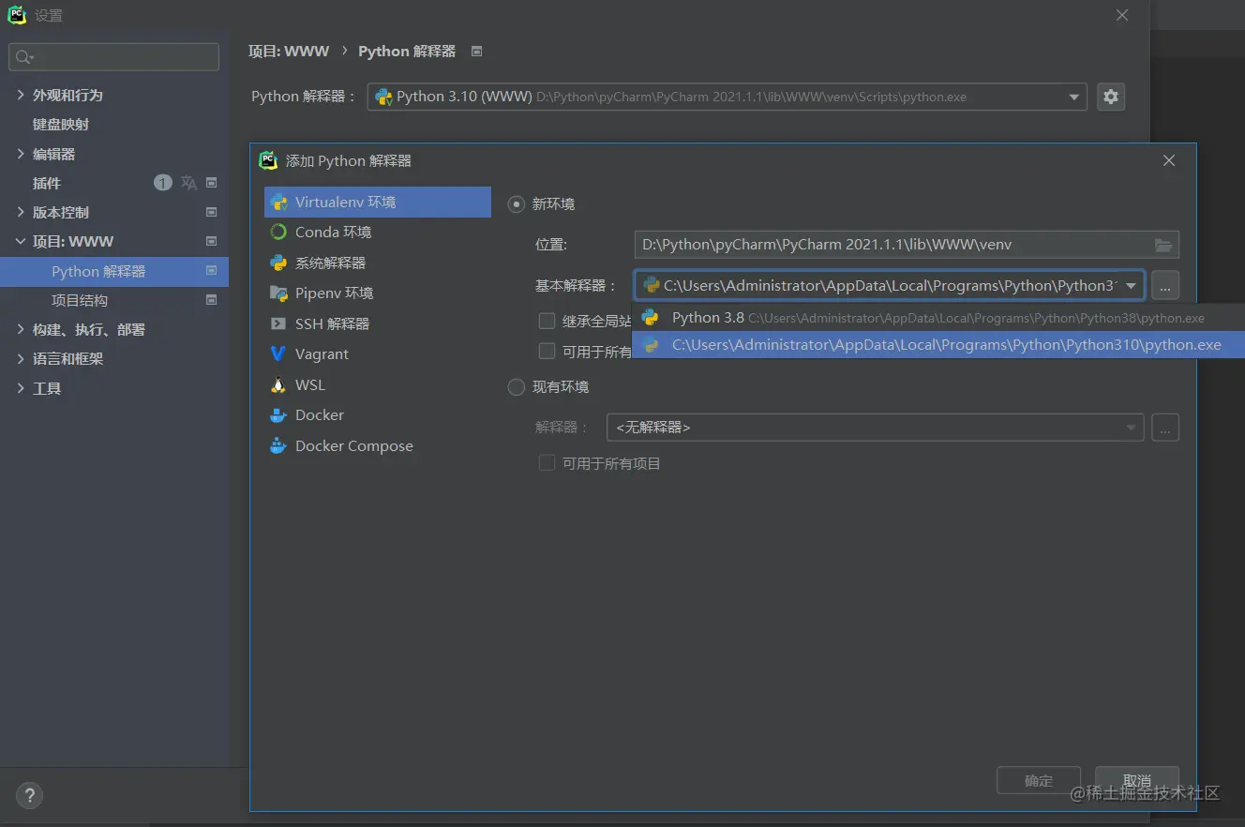Switch to Conda 环境 type
Viewport: 1245px width, 827px height.
378,232
